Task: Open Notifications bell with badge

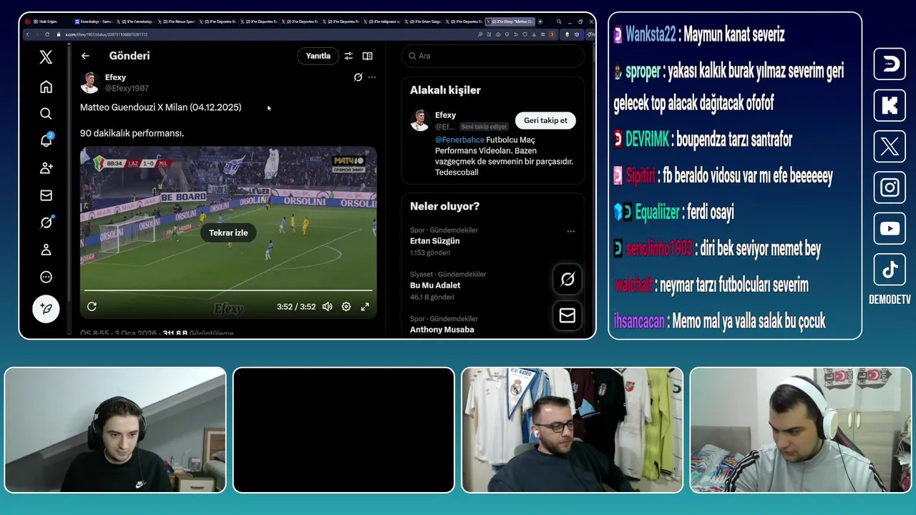Action: click(x=46, y=140)
